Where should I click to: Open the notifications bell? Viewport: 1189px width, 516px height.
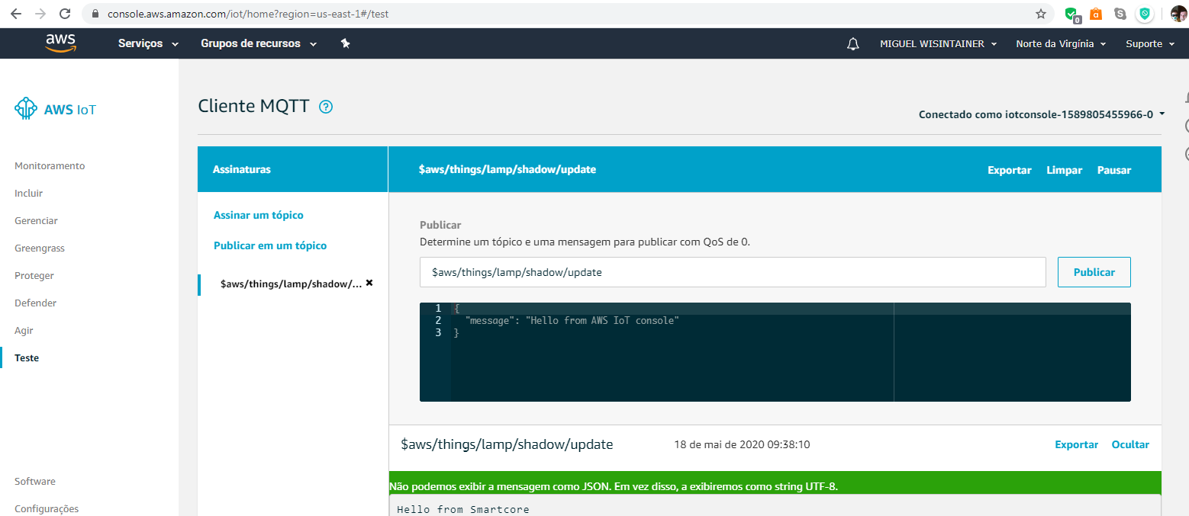pyautogui.click(x=853, y=44)
